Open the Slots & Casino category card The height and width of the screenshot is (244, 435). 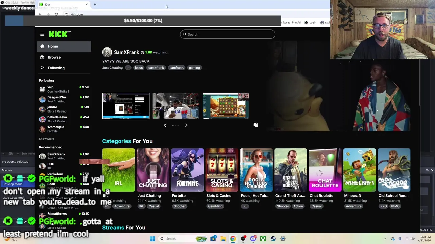(x=222, y=170)
